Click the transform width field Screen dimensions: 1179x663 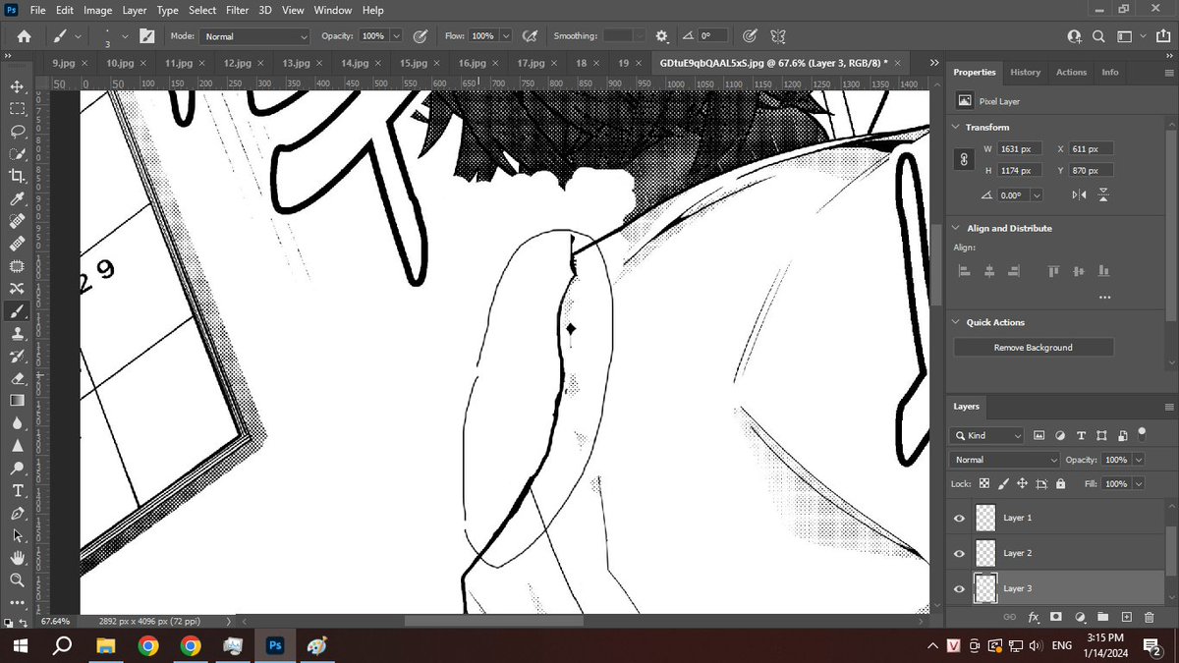pyautogui.click(x=1019, y=149)
